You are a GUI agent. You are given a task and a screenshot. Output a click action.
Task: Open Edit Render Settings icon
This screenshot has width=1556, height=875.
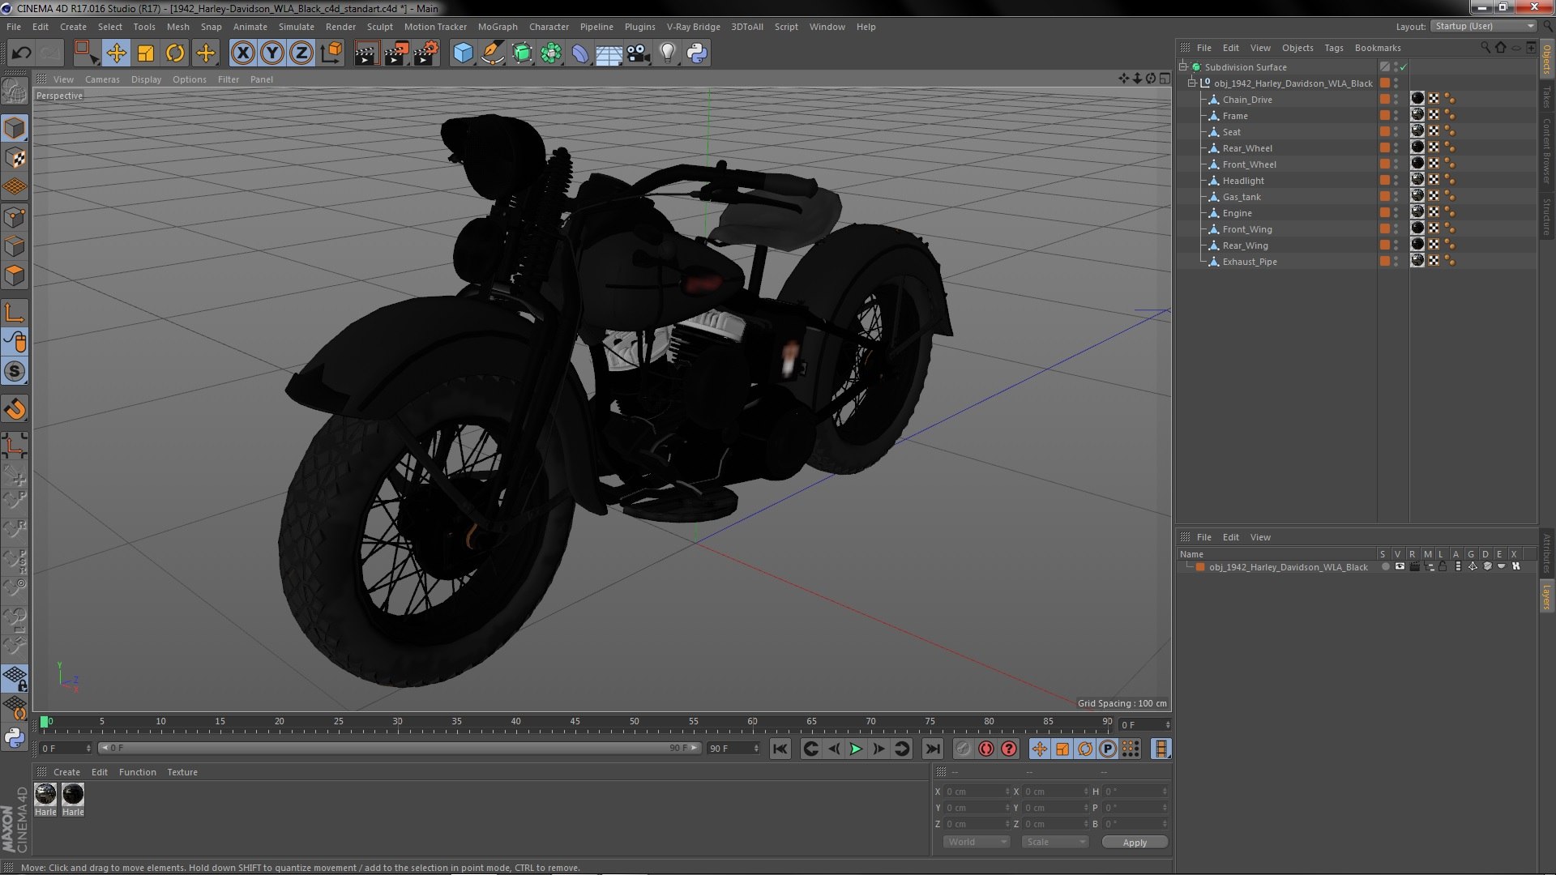pos(426,53)
